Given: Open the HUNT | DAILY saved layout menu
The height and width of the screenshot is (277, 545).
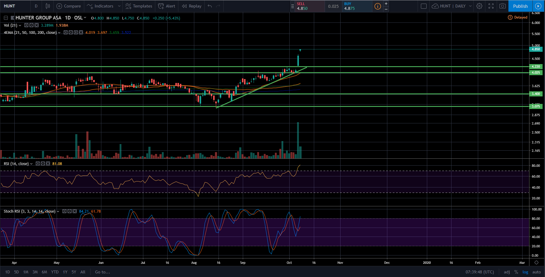Looking at the screenshot, I should pyautogui.click(x=452, y=6).
